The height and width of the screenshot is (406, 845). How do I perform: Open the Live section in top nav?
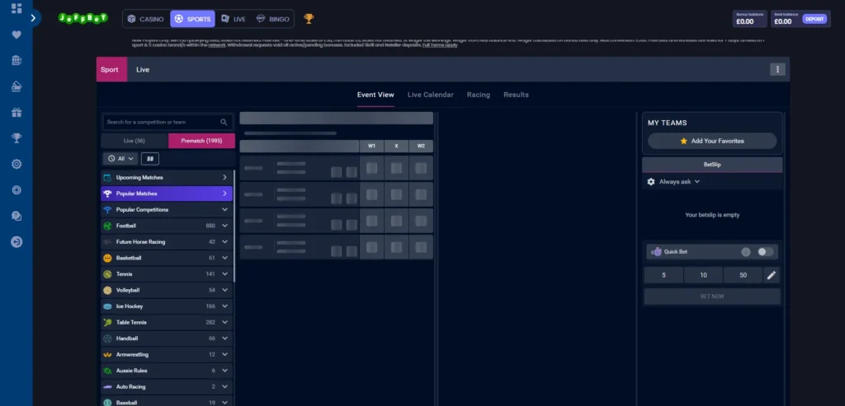(x=234, y=19)
